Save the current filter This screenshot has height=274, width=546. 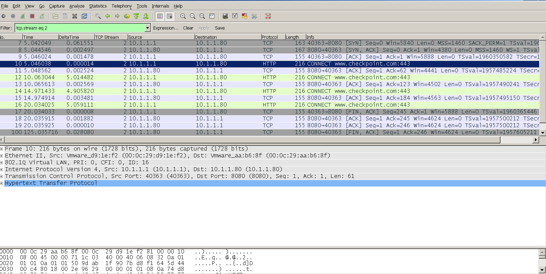220,28
